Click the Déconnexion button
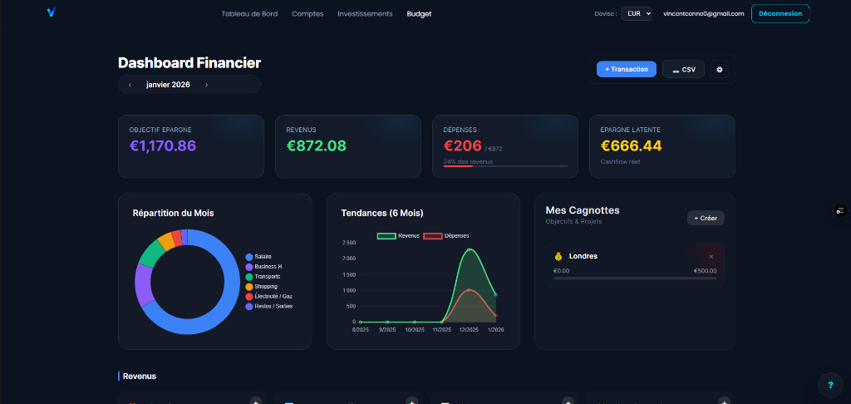 click(780, 13)
